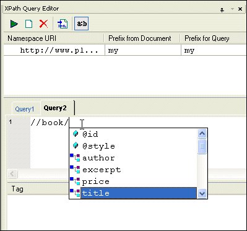Click the XML import icon in toolbar
This screenshot has width=247, height=231.
coord(63,24)
